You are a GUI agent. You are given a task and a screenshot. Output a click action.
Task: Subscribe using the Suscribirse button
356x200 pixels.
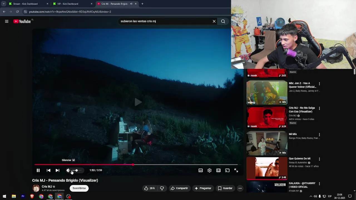79,188
